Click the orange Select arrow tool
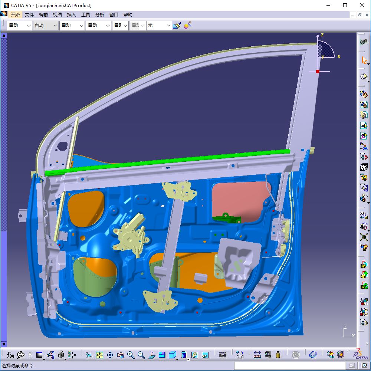The height and width of the screenshot is (371, 371). pyautogui.click(x=364, y=60)
